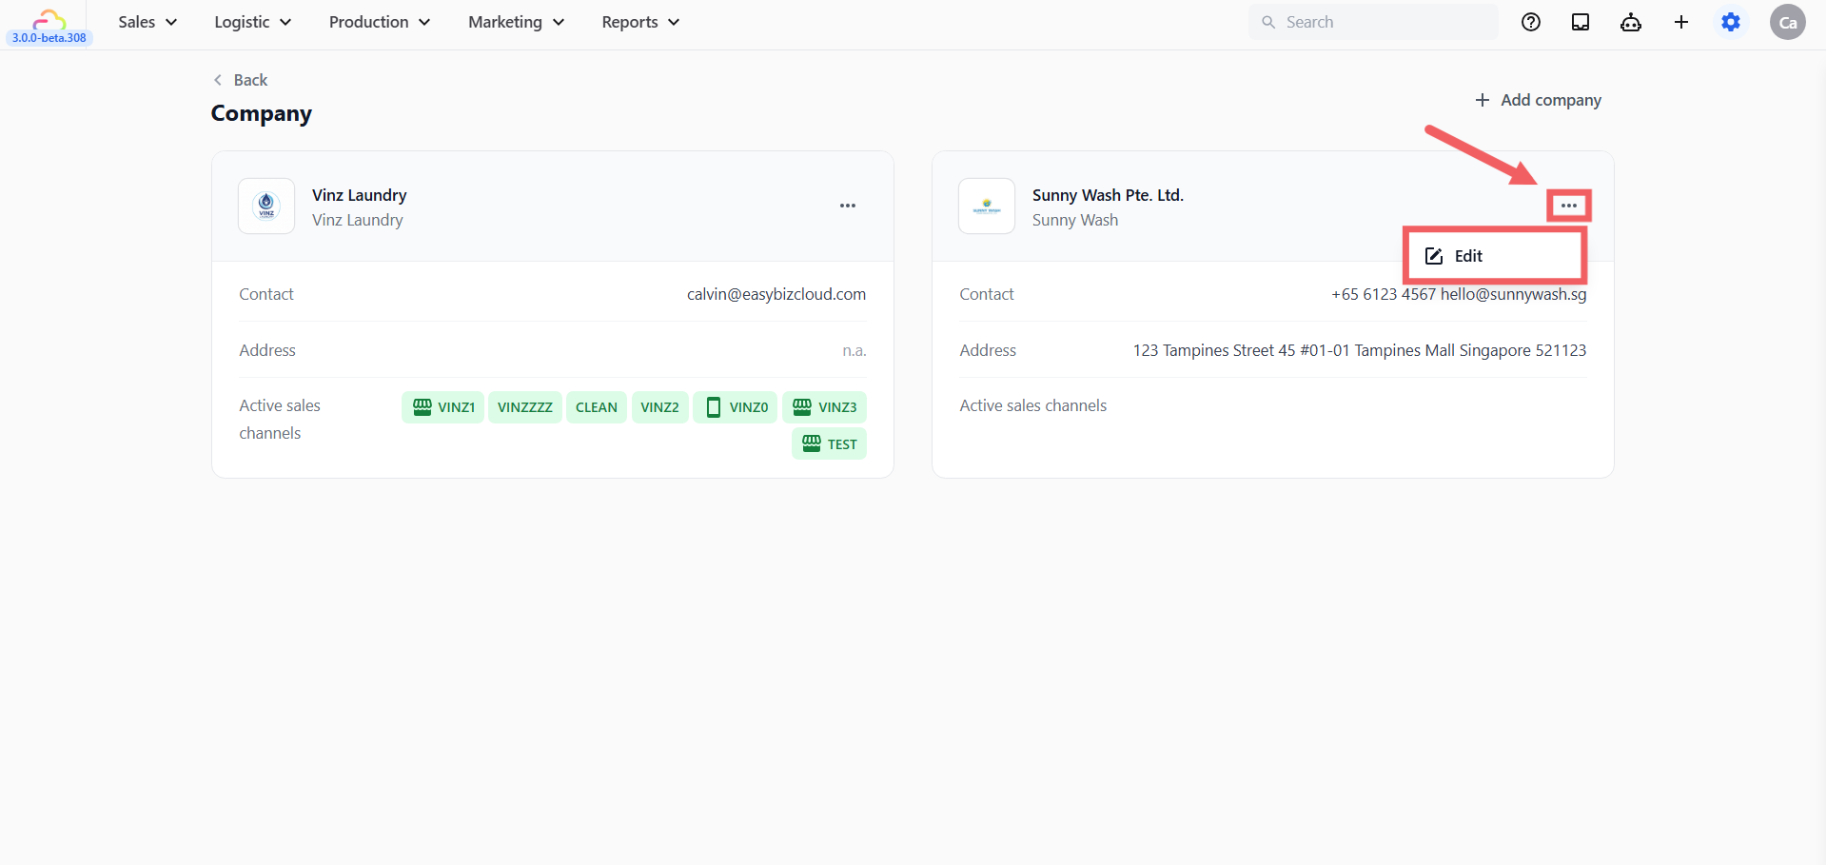
Task: Click the back chevron icon
Action: coord(218,80)
